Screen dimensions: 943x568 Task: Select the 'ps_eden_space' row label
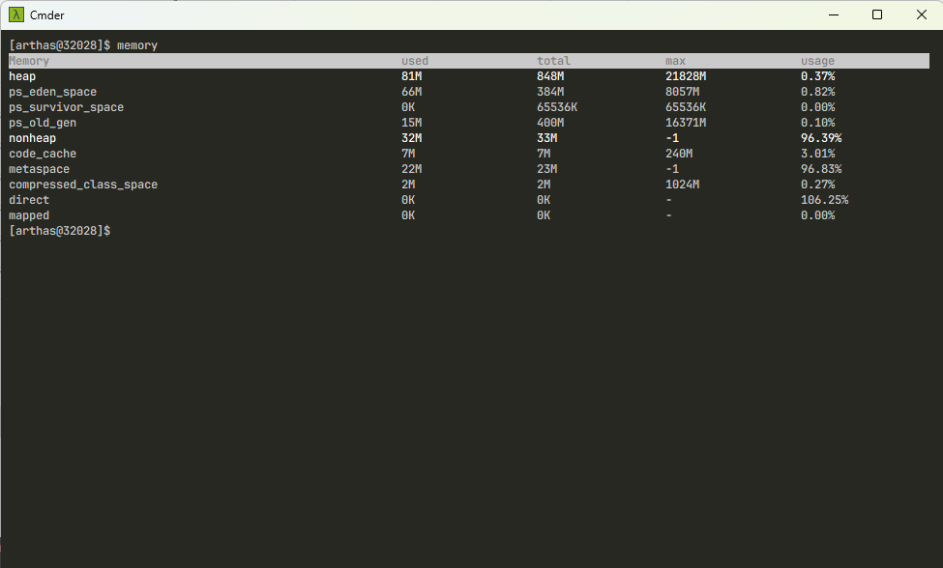(x=53, y=92)
